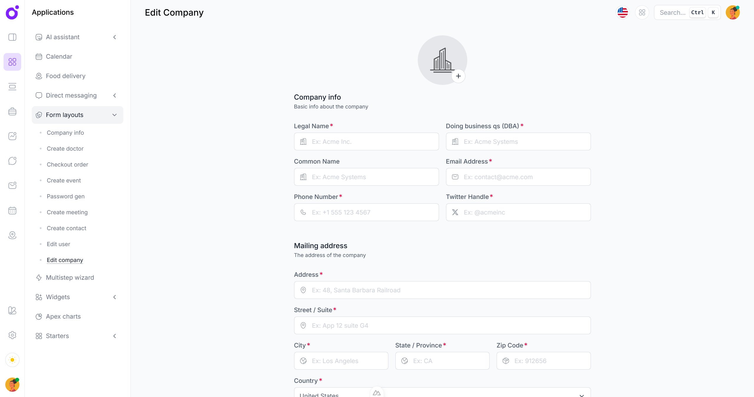Screen dimensions: 754x397
Task: Focus the Search box in header
Action: (x=672, y=12)
